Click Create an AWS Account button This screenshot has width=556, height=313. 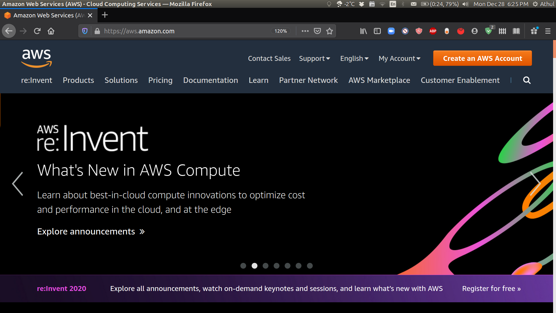(482, 58)
